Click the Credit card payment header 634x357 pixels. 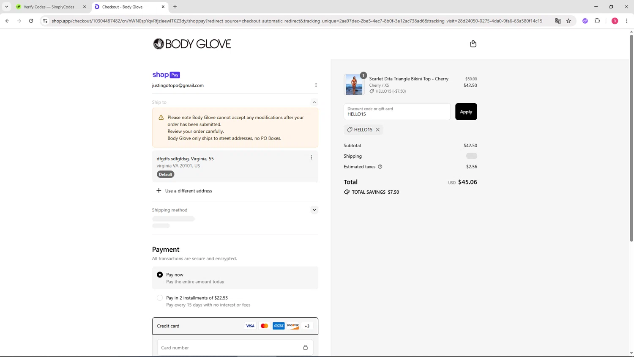(x=235, y=326)
